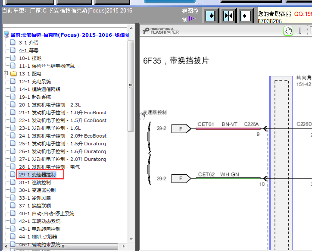Click the collapse-center view control icon
Image resolution: width=312 pixels, height=251 pixels.
pos(228,16)
